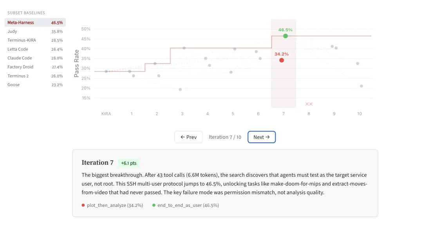Select the Goose baseline entry
The width and height of the screenshot is (423, 228).
[x=35, y=85]
